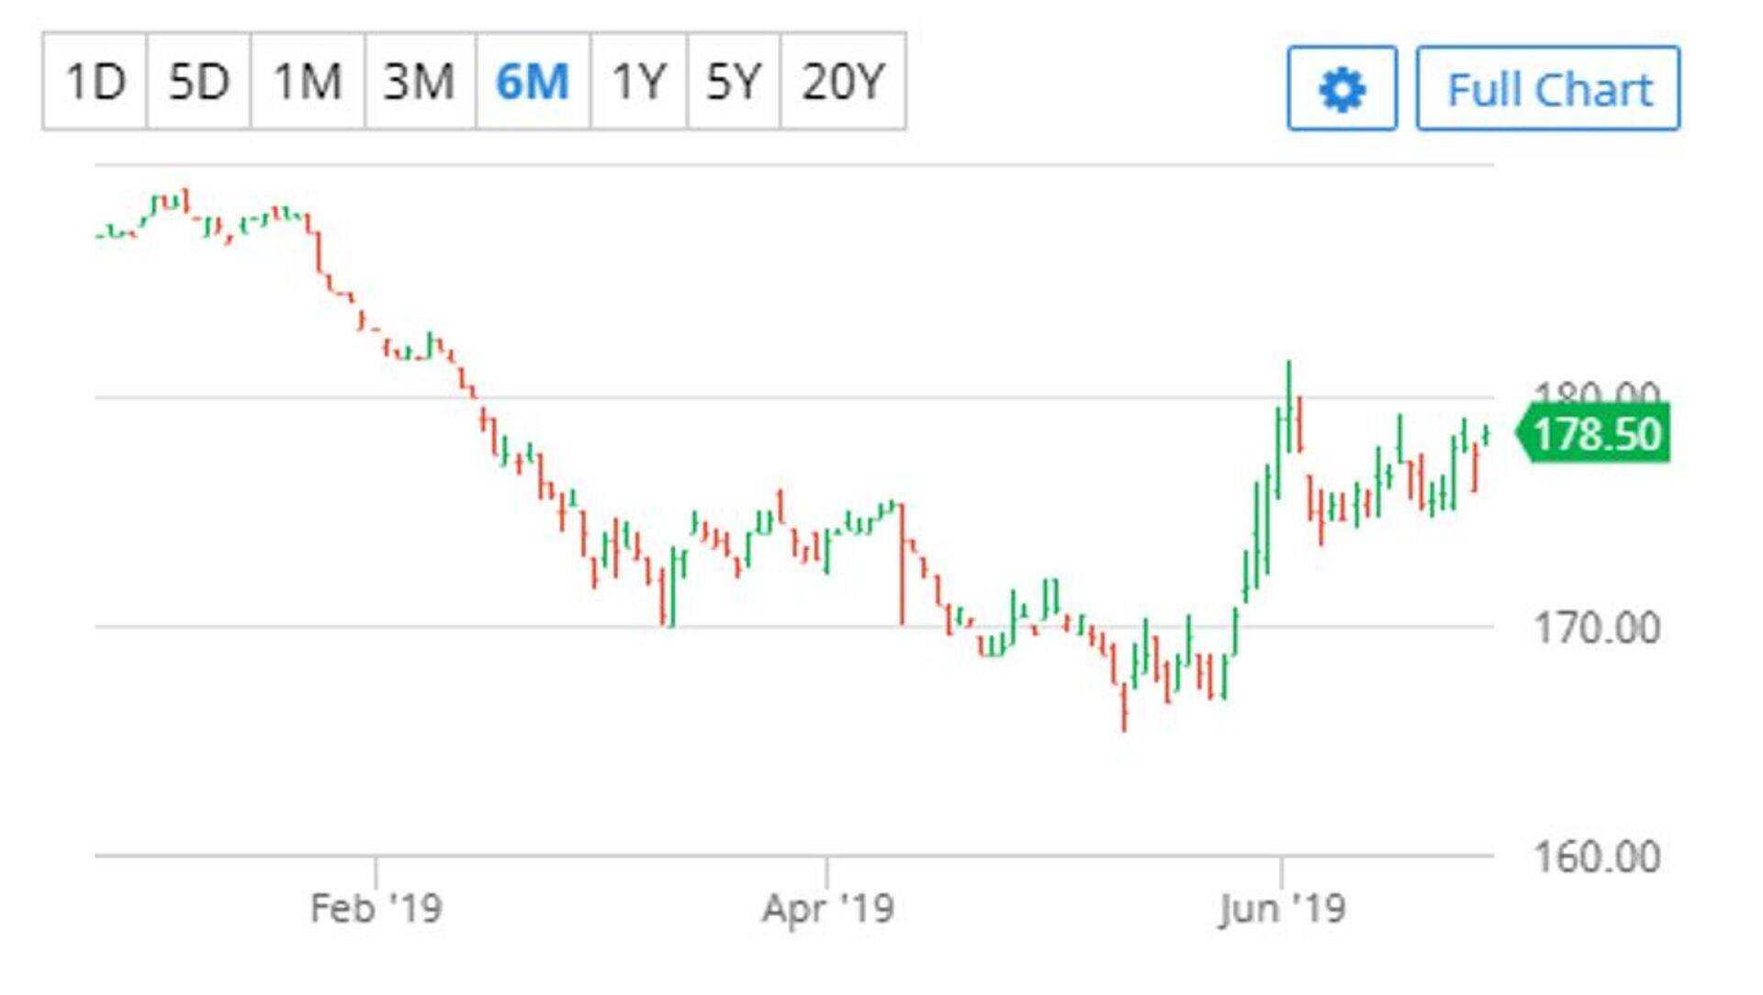1763x995 pixels.
Task: Click the 170.00 price axis label
Action: [x=1596, y=629]
